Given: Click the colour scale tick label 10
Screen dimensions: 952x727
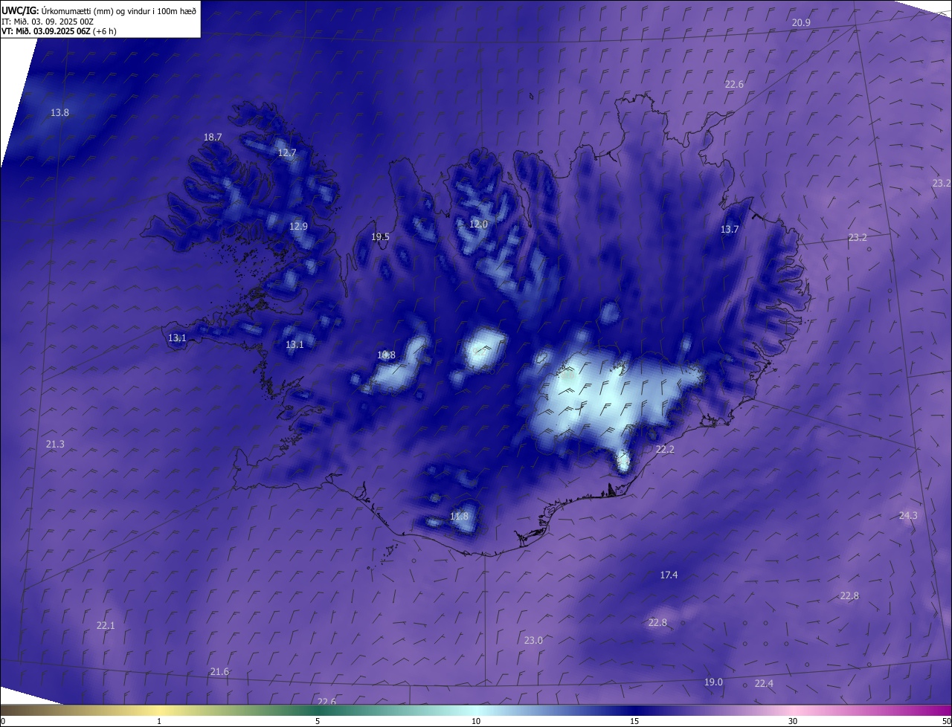Looking at the screenshot, I should [476, 722].
